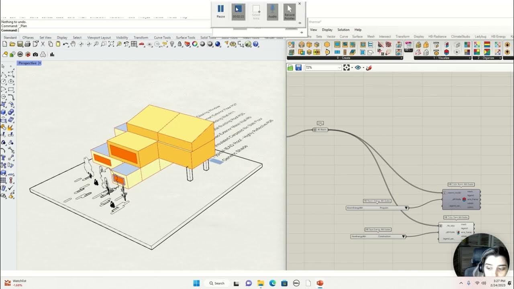Click the light bulb hide/show icon
This screenshot has width=514, height=289.
[x=172, y=44]
